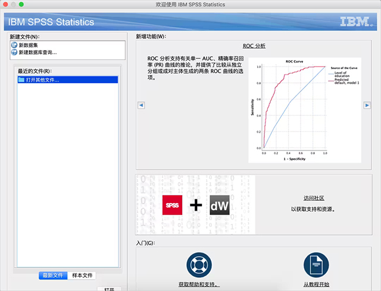Open the 从教程开始 link
The width and height of the screenshot is (381, 291).
click(316, 284)
